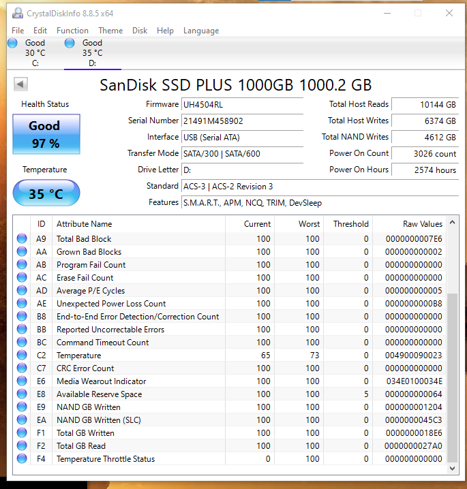Click status orb for Unexpected Power Loss Count
This screenshot has height=489, width=467.
22,303
